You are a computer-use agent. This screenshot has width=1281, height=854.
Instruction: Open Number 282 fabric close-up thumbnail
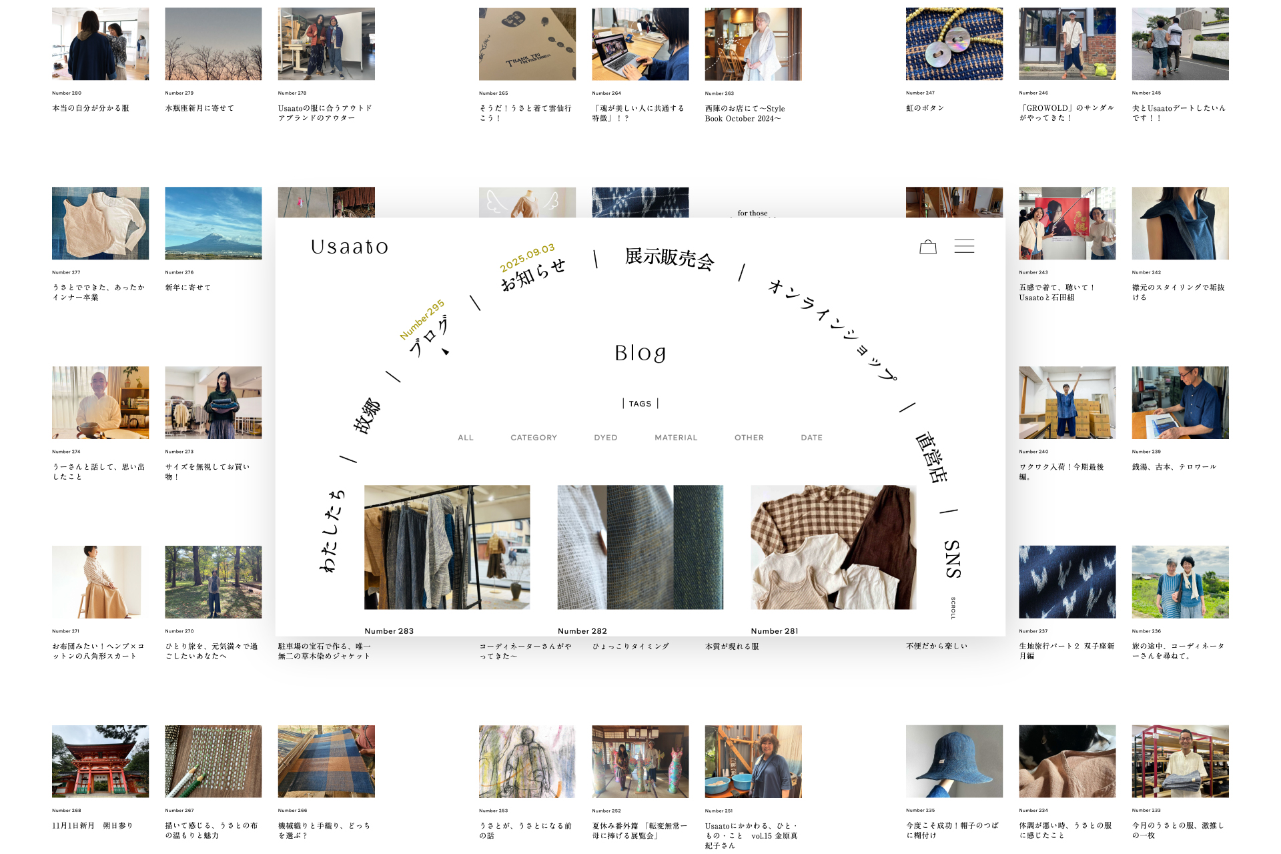point(640,547)
